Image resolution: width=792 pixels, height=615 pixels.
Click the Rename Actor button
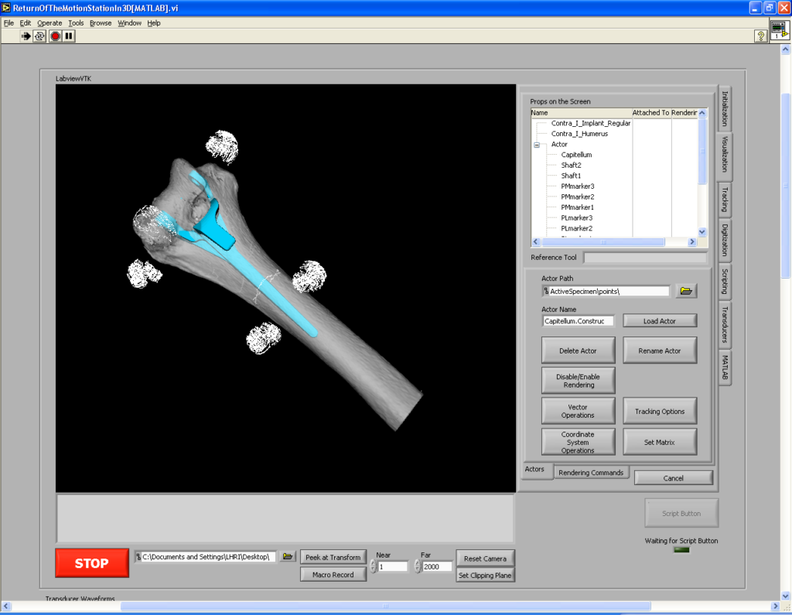(x=660, y=350)
